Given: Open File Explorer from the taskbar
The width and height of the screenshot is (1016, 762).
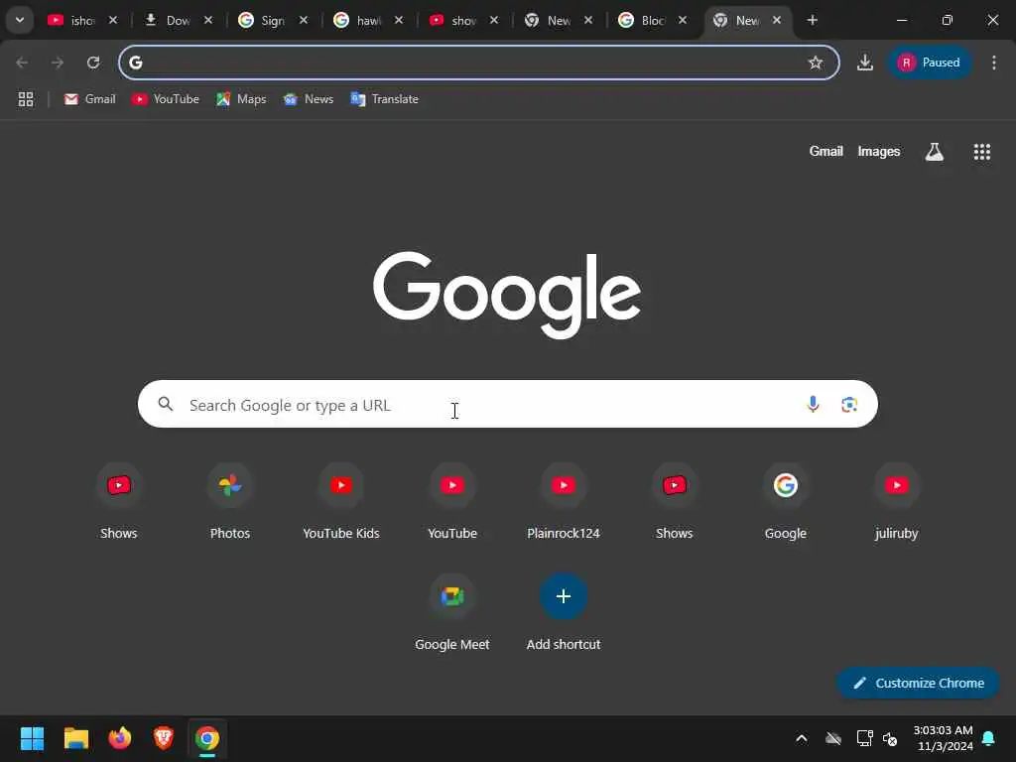Looking at the screenshot, I should coord(75,738).
